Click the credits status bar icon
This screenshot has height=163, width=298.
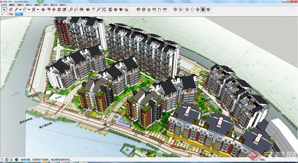tap(7, 160)
